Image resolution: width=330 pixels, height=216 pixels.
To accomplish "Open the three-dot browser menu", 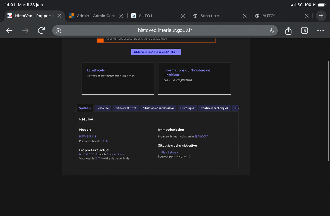I will coord(320,30).
